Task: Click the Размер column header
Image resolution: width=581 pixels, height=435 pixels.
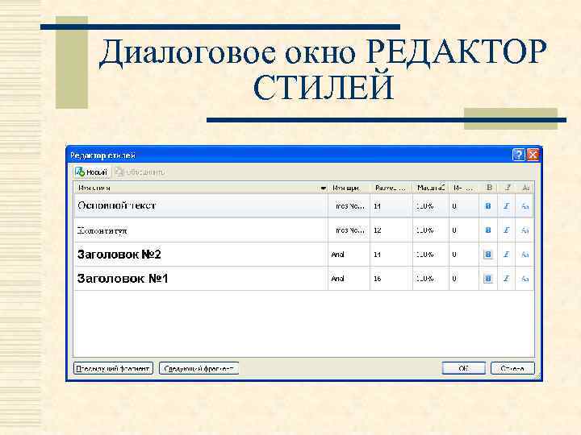Action: (x=391, y=188)
